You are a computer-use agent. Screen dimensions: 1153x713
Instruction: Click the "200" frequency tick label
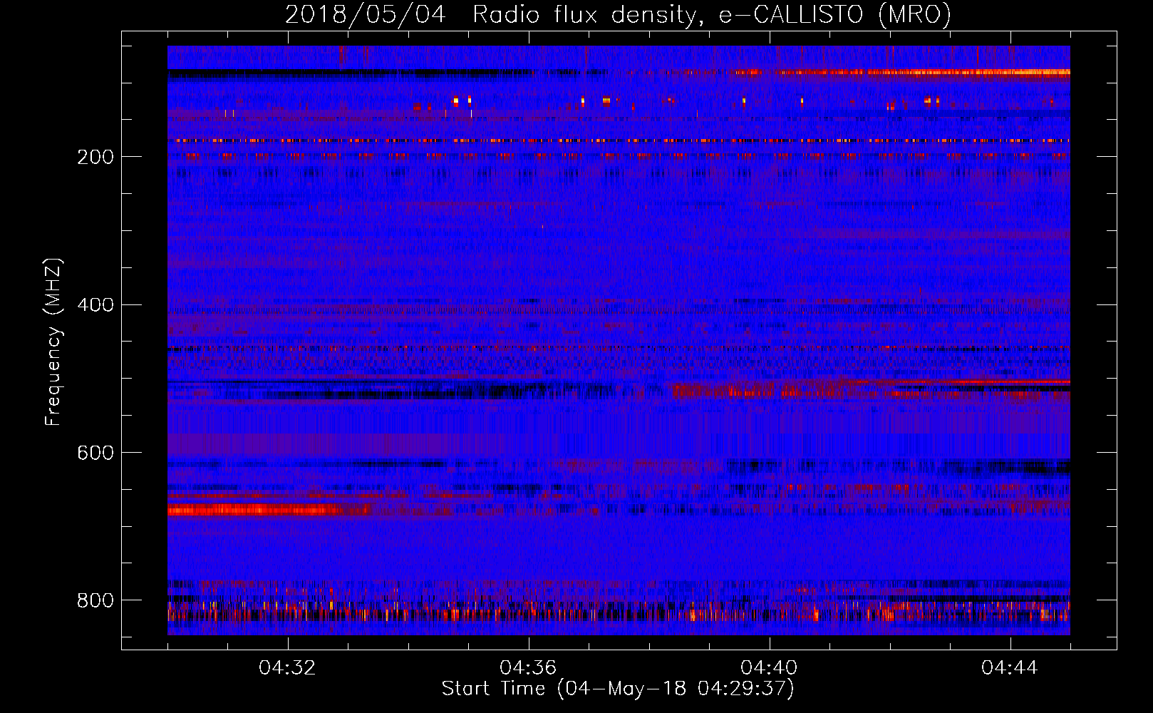tap(95, 157)
